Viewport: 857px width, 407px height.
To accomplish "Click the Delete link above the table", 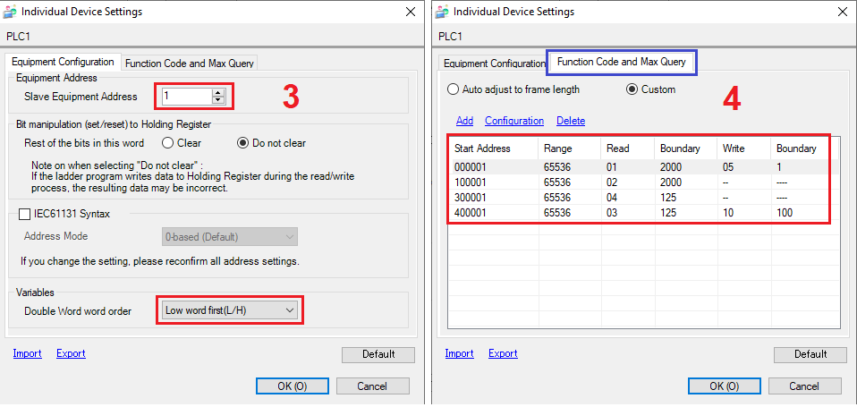I will coord(571,121).
